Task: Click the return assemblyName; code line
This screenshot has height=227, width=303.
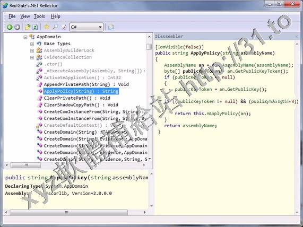Action: pos(191,126)
